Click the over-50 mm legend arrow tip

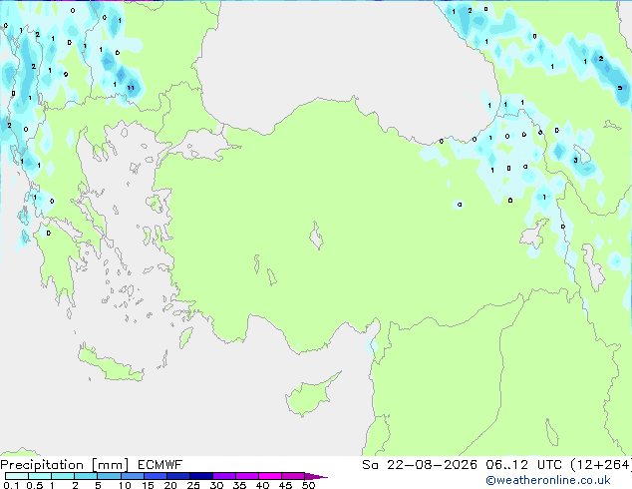click(x=316, y=476)
